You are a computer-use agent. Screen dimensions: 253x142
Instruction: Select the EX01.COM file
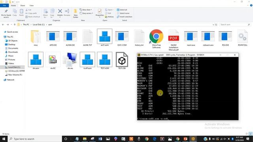tap(122, 38)
